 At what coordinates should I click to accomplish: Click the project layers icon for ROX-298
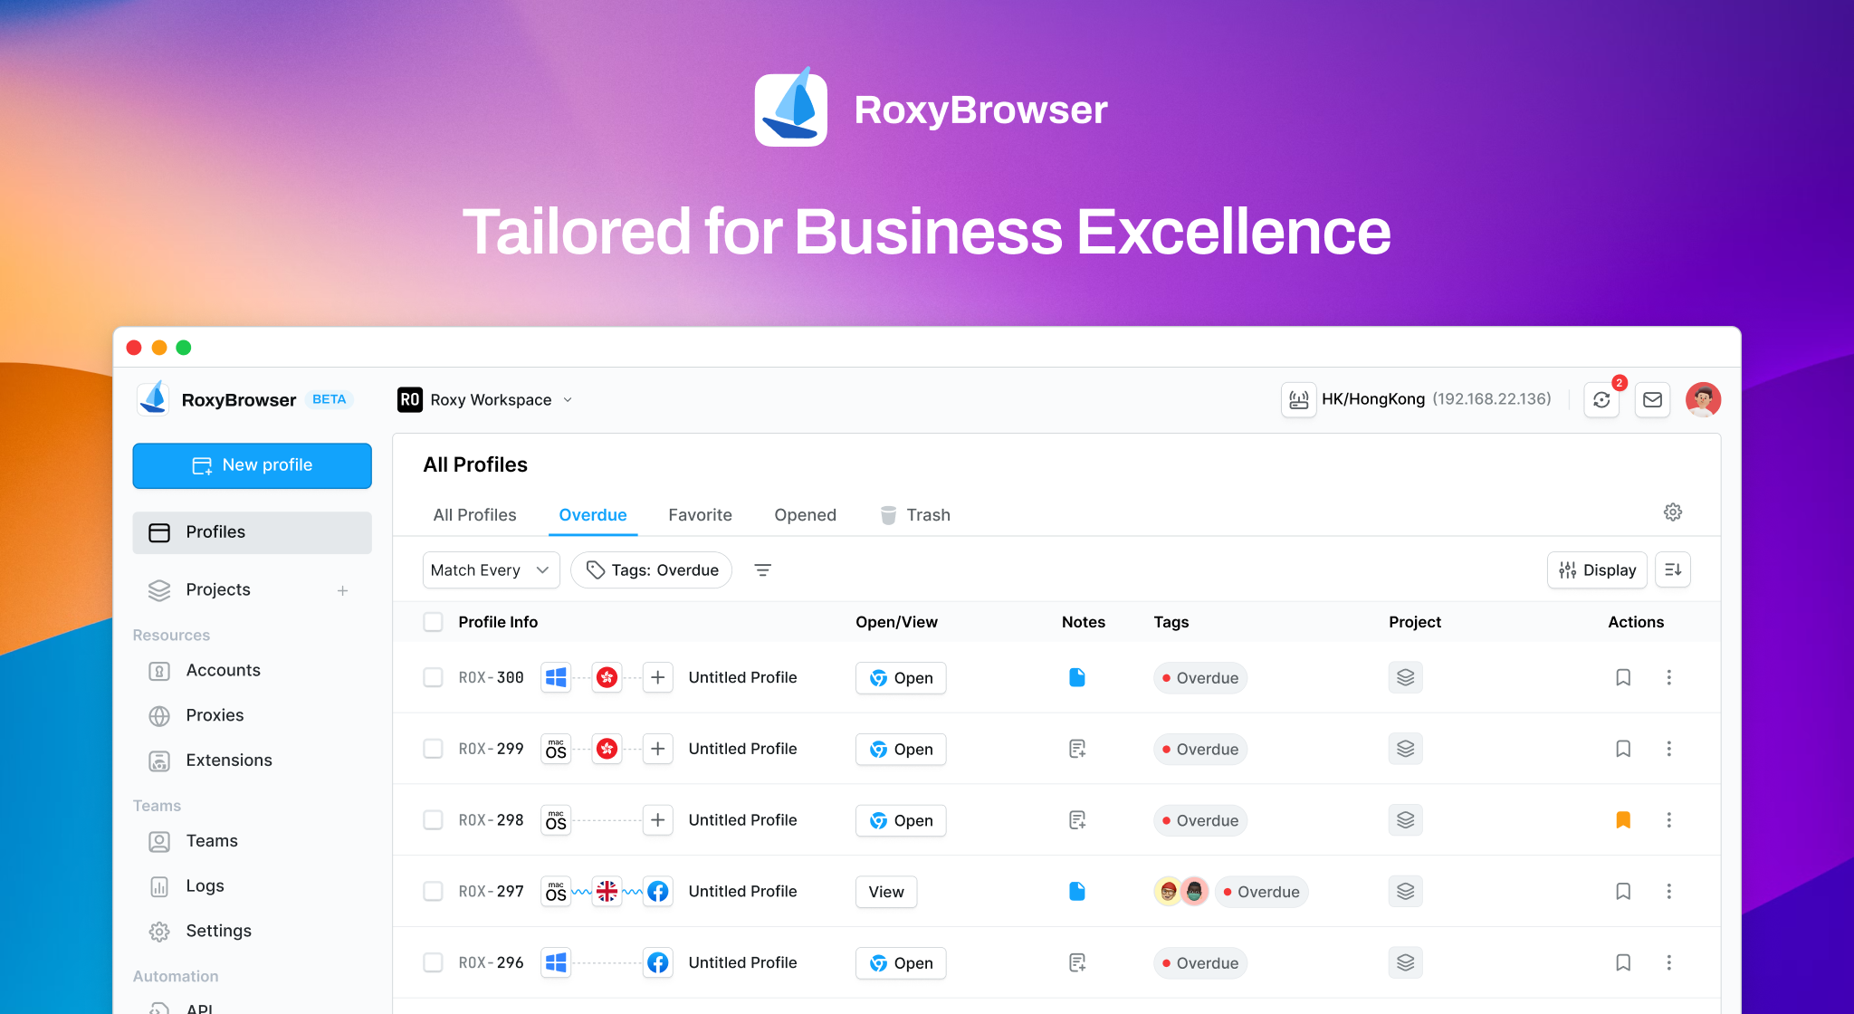(1405, 820)
